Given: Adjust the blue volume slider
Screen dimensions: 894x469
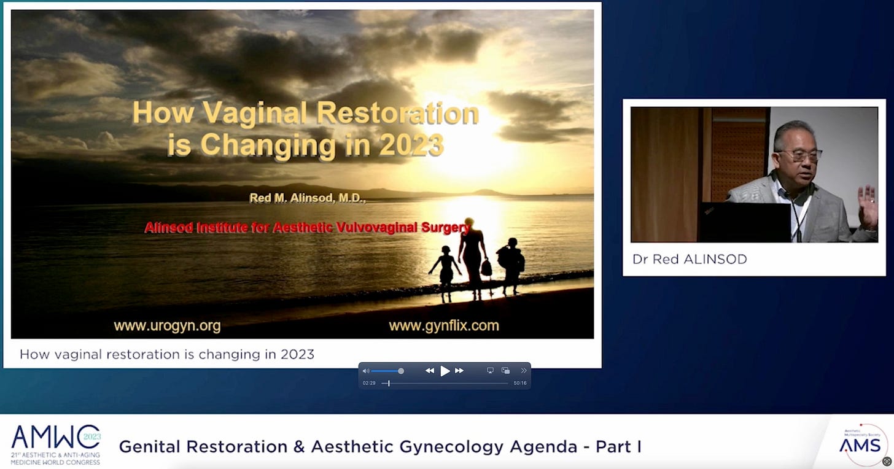Looking at the screenshot, I should (x=387, y=371).
